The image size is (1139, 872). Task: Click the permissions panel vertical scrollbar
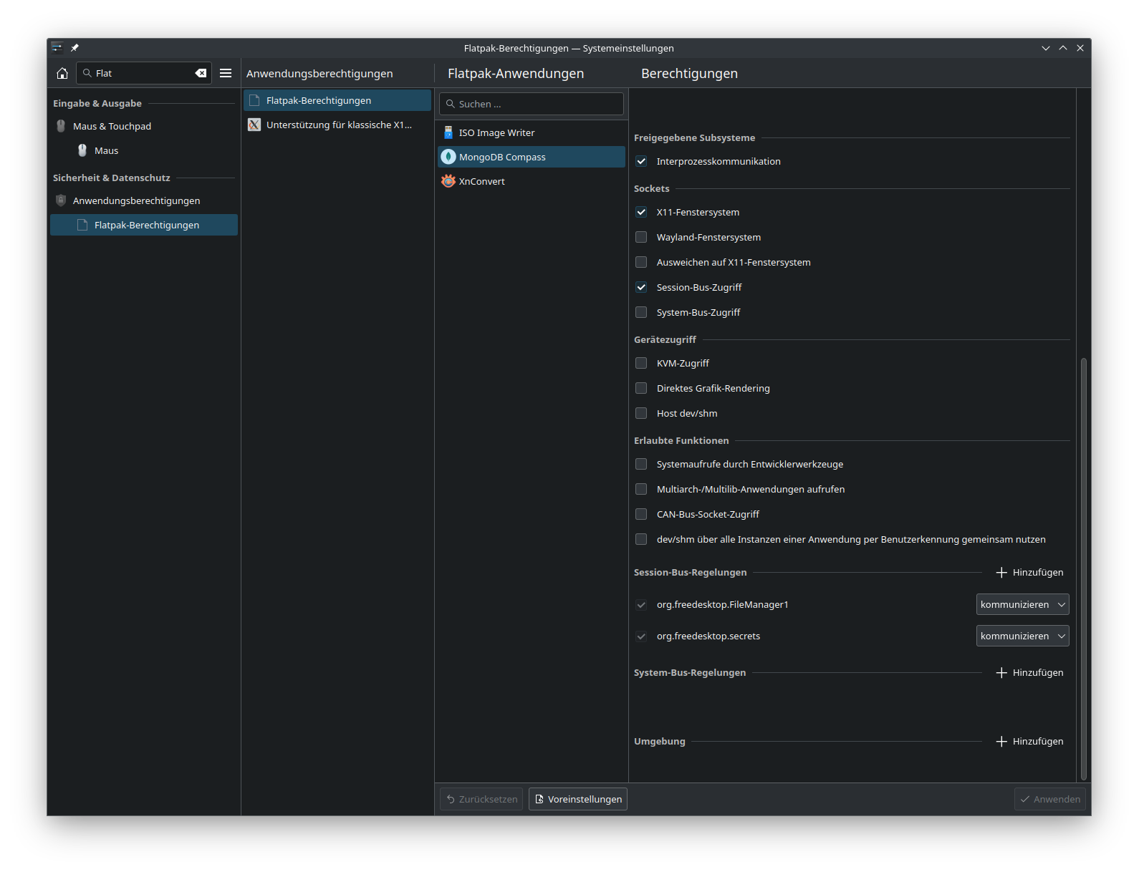pos(1084,569)
